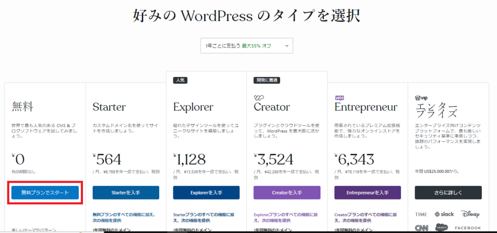Click the WP Cloud logo above Creator
The height and width of the screenshot is (233, 497).
point(259,98)
